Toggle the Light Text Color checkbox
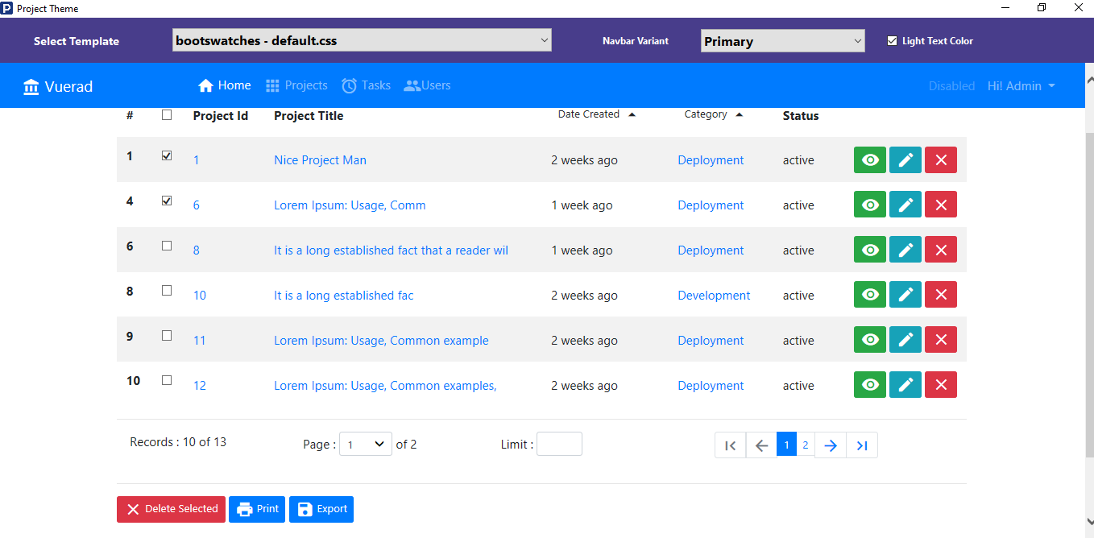The image size is (1094, 538). point(892,41)
